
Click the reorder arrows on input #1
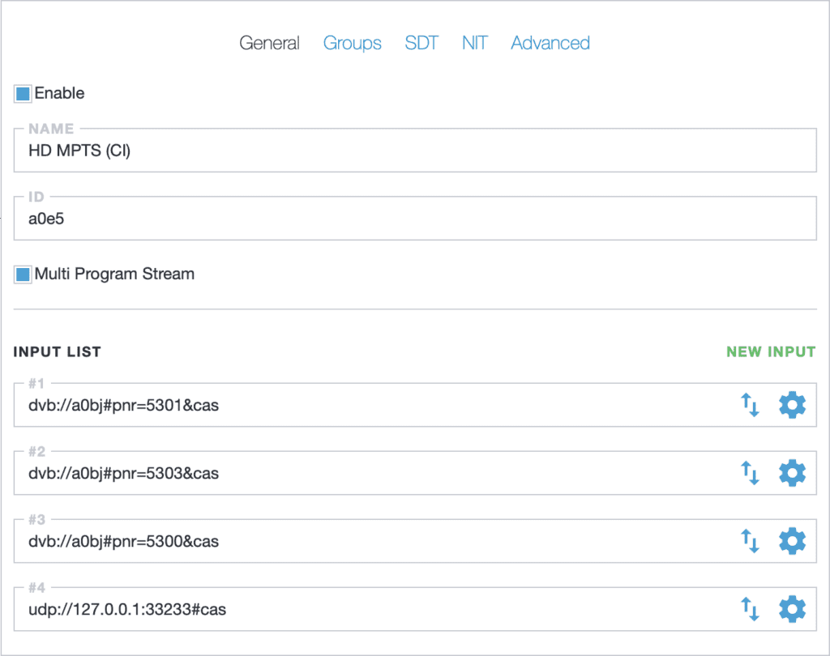pyautogui.click(x=751, y=405)
